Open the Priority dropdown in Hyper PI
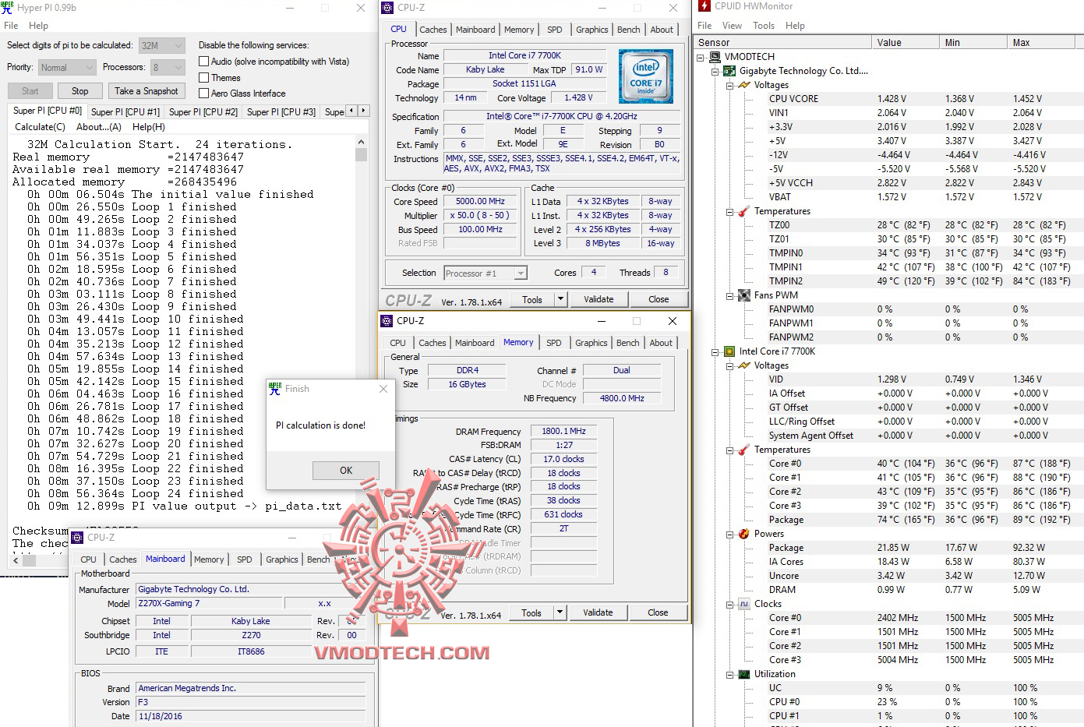 pos(88,67)
